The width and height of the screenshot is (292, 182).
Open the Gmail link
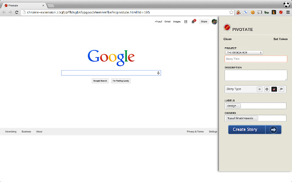167,21
